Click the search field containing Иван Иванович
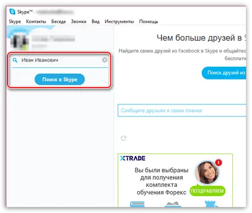Image resolution: width=252 pixels, height=213 pixels. 60,60
